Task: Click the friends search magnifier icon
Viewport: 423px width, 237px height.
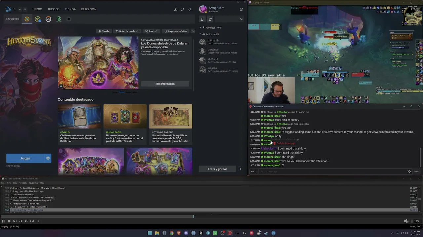Action: pyautogui.click(x=241, y=19)
